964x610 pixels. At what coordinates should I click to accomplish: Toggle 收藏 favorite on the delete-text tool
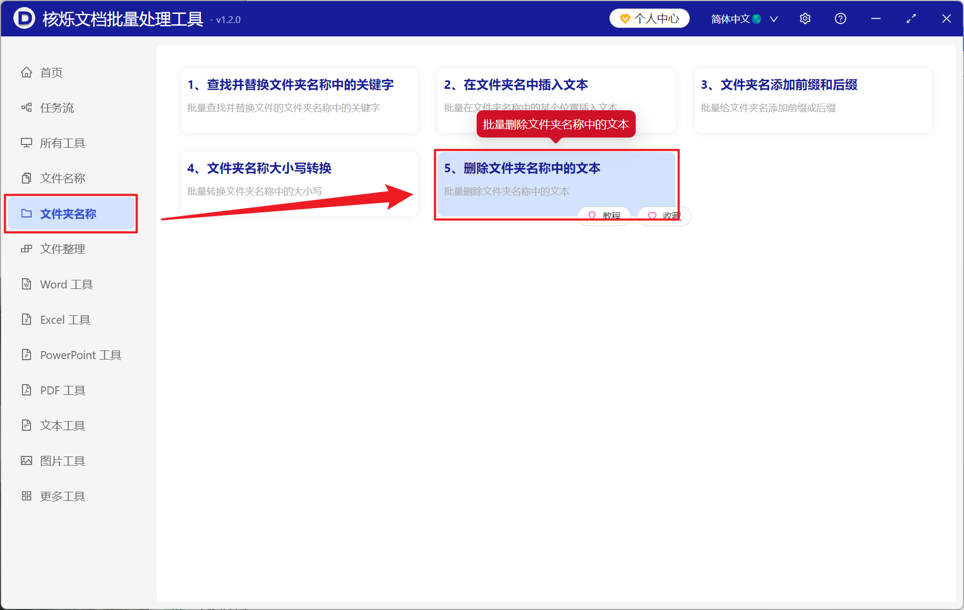[x=664, y=216]
